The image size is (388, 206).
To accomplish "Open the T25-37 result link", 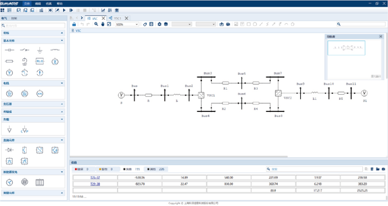I will pyautogui.click(x=95, y=178).
